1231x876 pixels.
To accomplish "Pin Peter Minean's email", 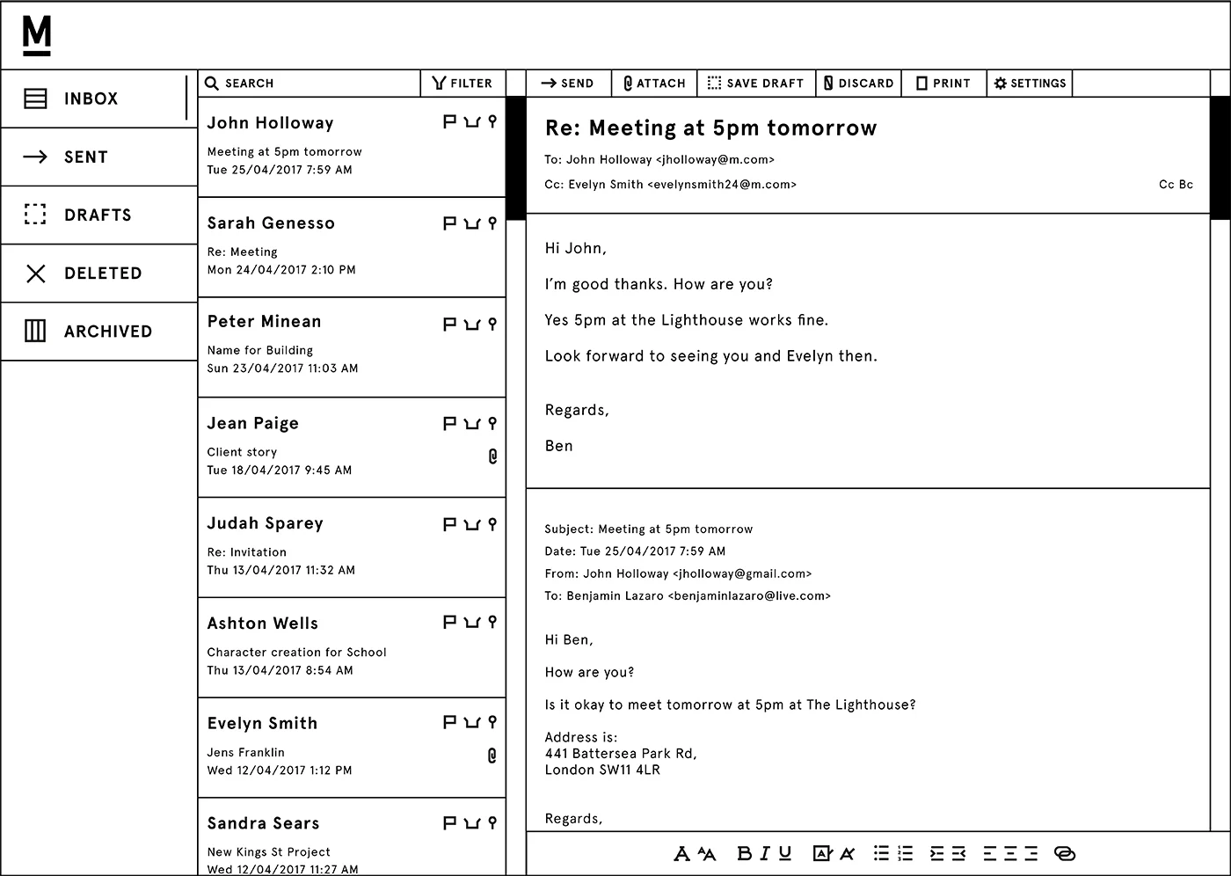I will pos(492,324).
